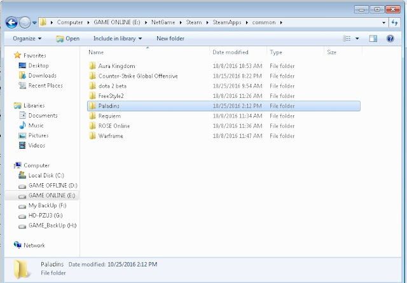Open Downloads in Favorites

38,76
